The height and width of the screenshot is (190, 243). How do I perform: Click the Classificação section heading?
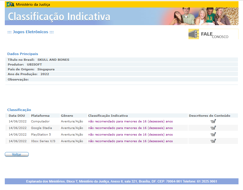19,110
